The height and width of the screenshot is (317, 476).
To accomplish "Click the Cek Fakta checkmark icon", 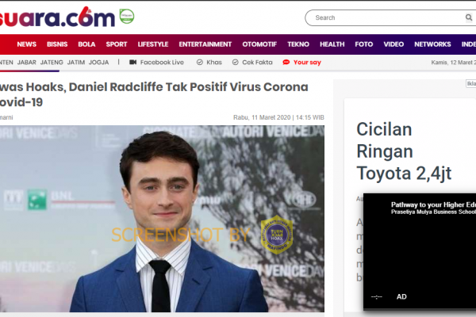I will pos(236,62).
